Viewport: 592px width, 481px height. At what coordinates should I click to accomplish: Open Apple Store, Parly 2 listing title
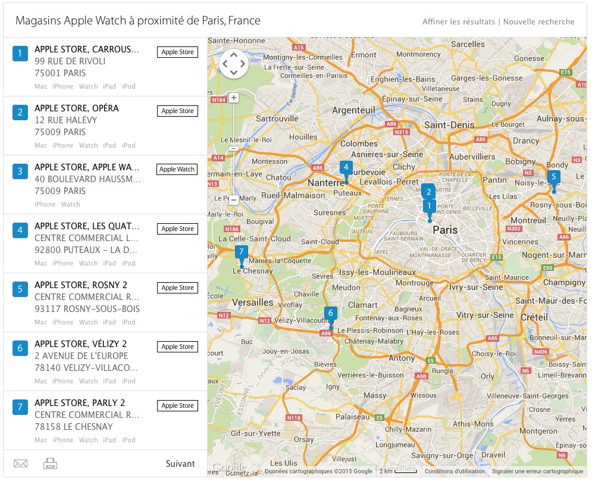tap(80, 403)
